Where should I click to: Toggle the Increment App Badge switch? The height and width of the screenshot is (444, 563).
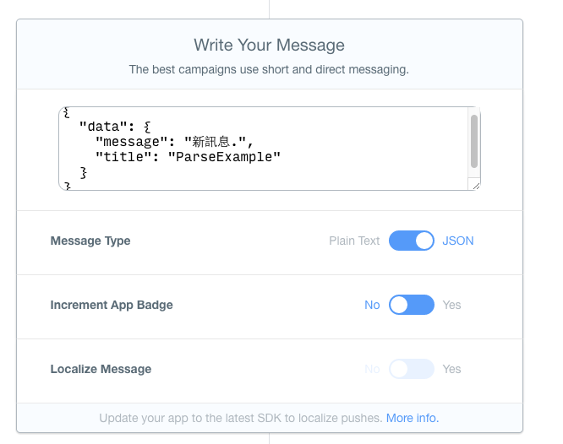tap(412, 305)
